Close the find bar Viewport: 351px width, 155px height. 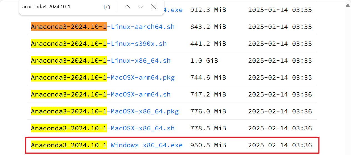154,7
